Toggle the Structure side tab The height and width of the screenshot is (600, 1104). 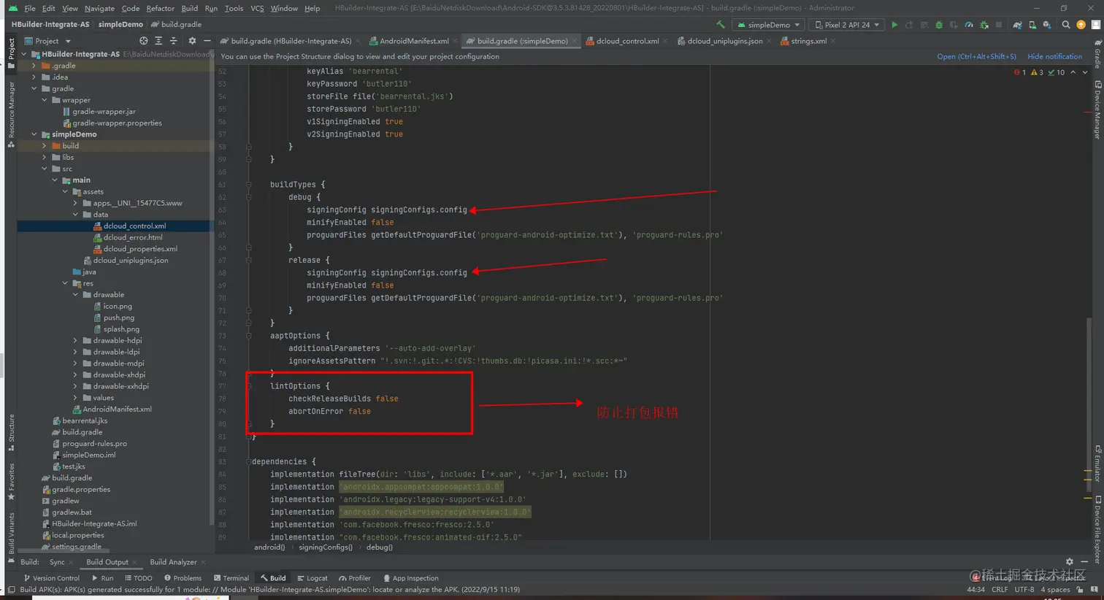click(x=11, y=432)
